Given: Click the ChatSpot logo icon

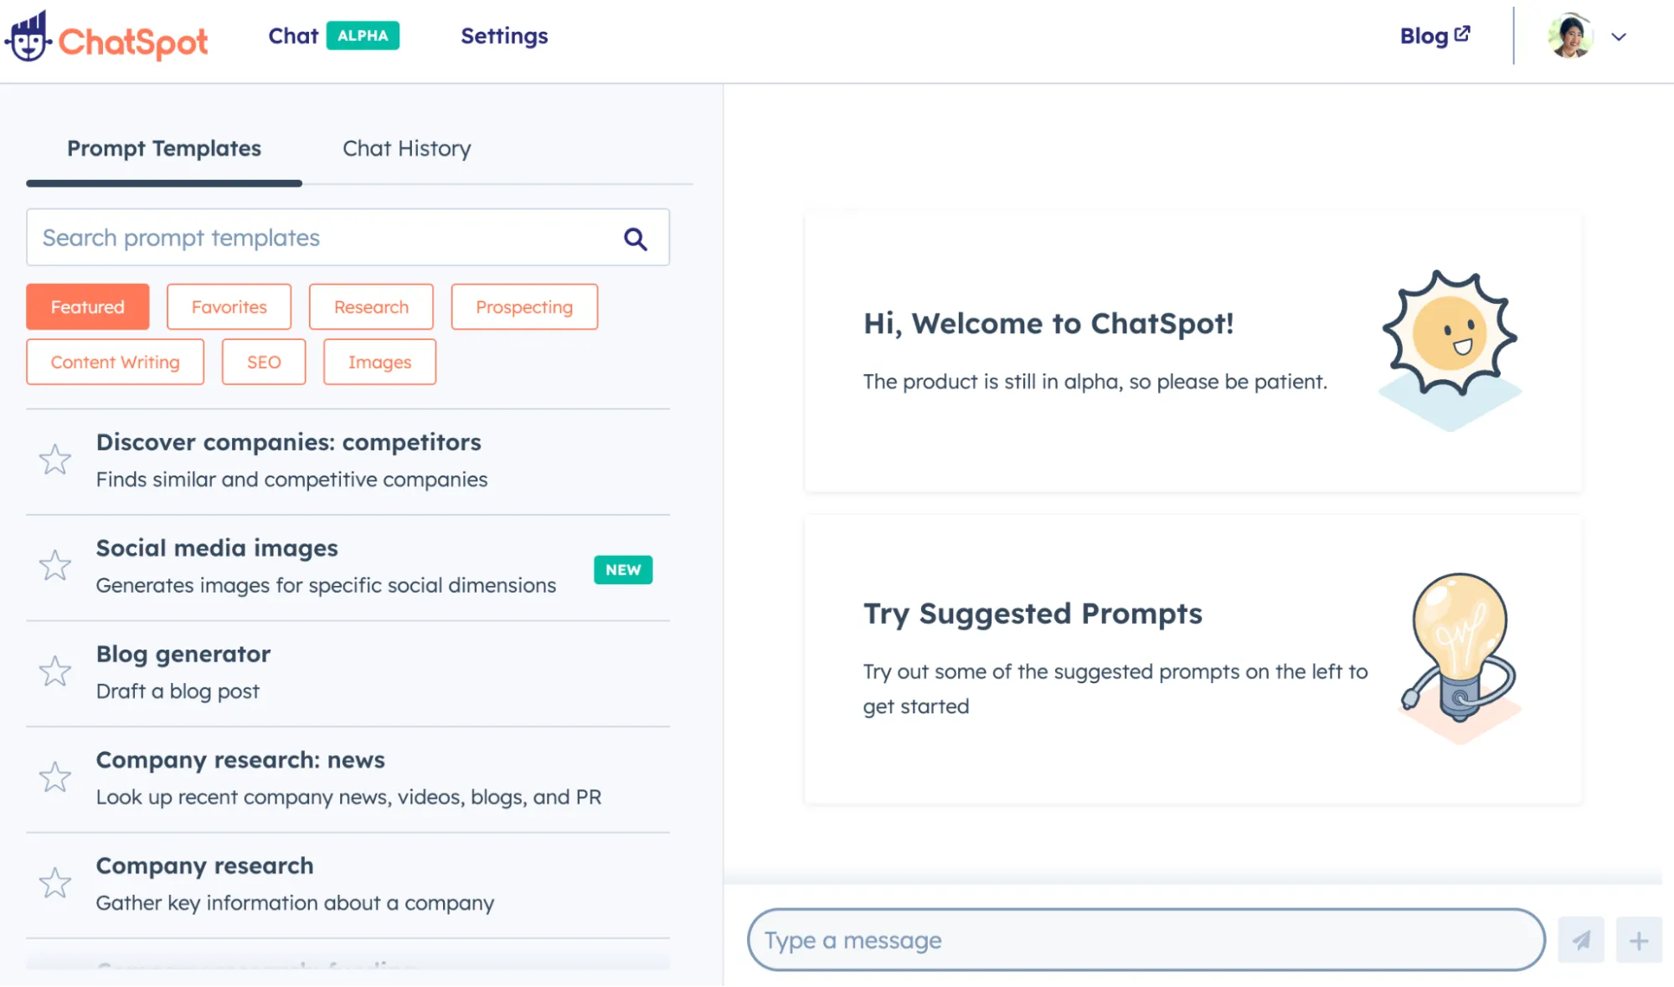Looking at the screenshot, I should pyautogui.click(x=29, y=38).
